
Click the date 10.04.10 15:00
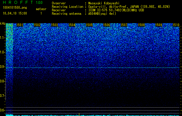[15, 13]
